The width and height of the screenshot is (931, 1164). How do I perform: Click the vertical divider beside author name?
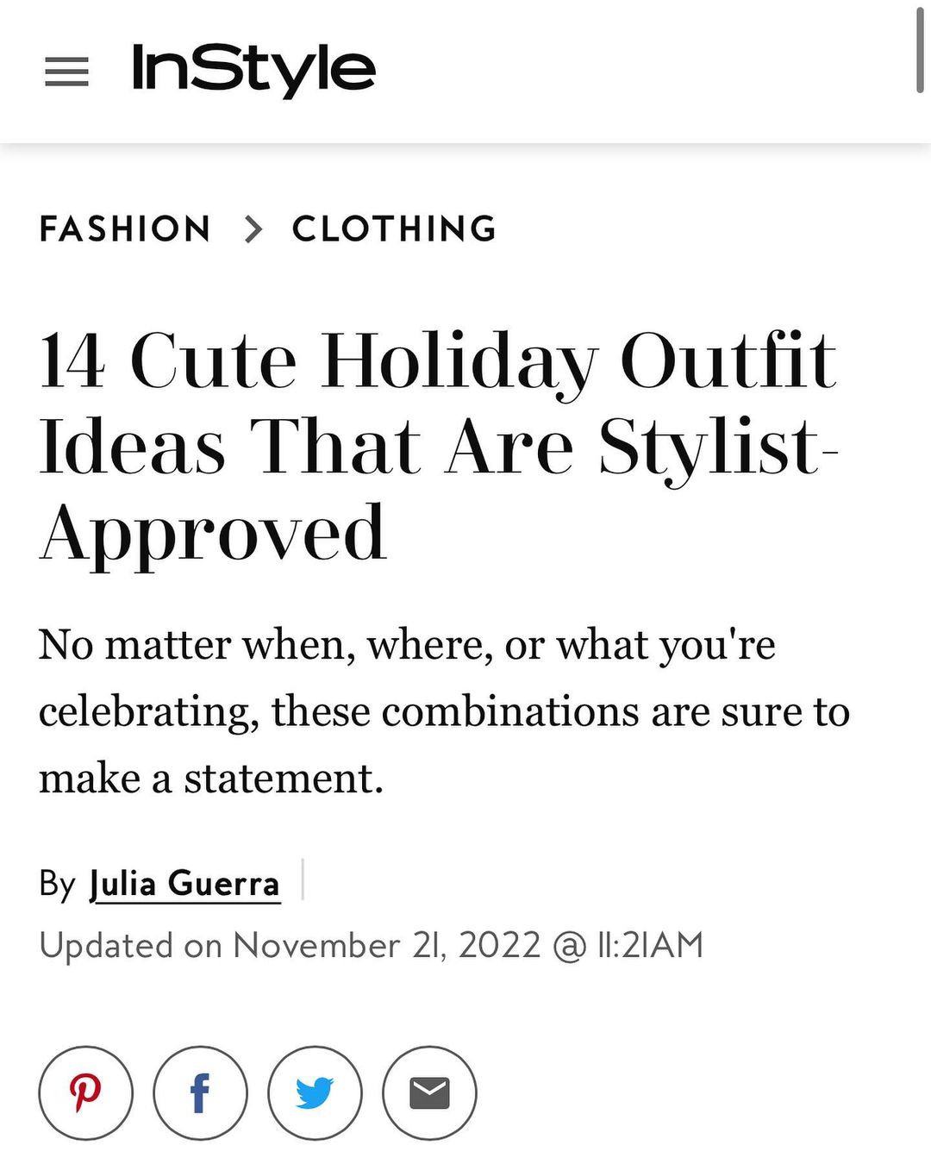(303, 879)
